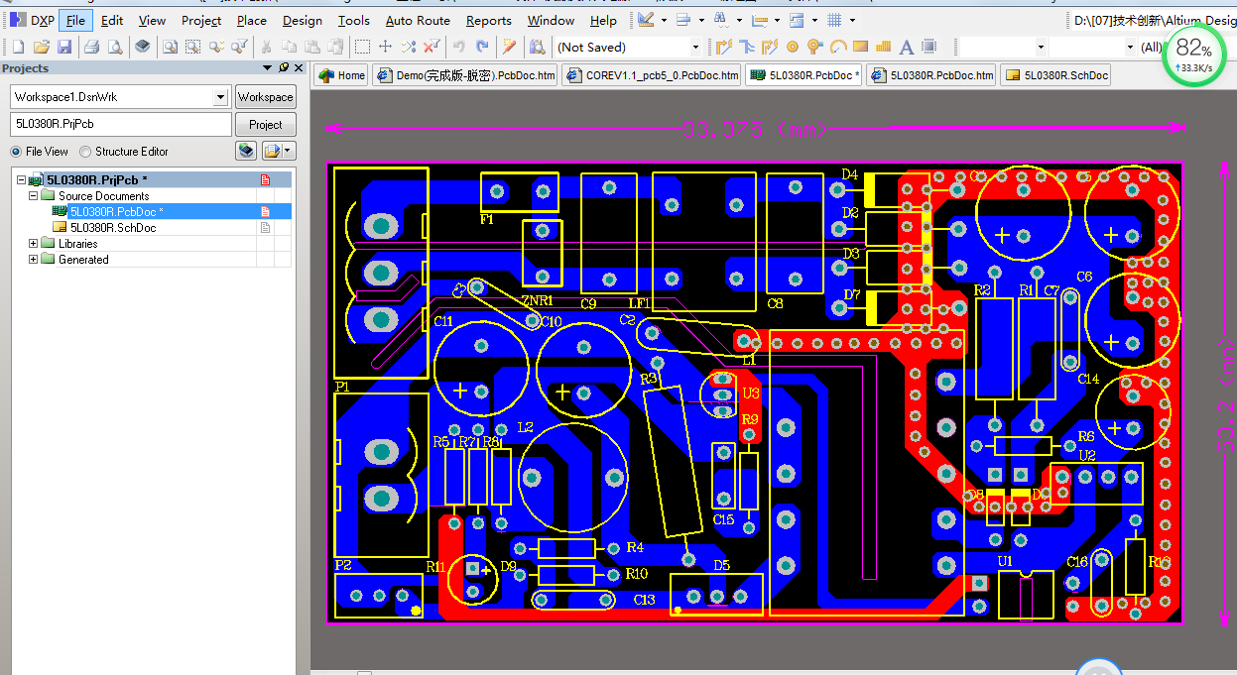Click the Place Pad icon

point(793,47)
